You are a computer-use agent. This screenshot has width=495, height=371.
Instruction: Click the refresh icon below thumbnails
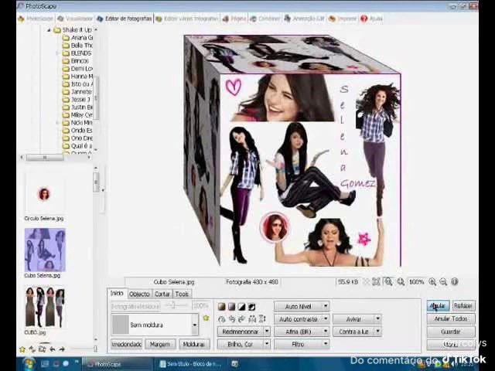click(32, 349)
